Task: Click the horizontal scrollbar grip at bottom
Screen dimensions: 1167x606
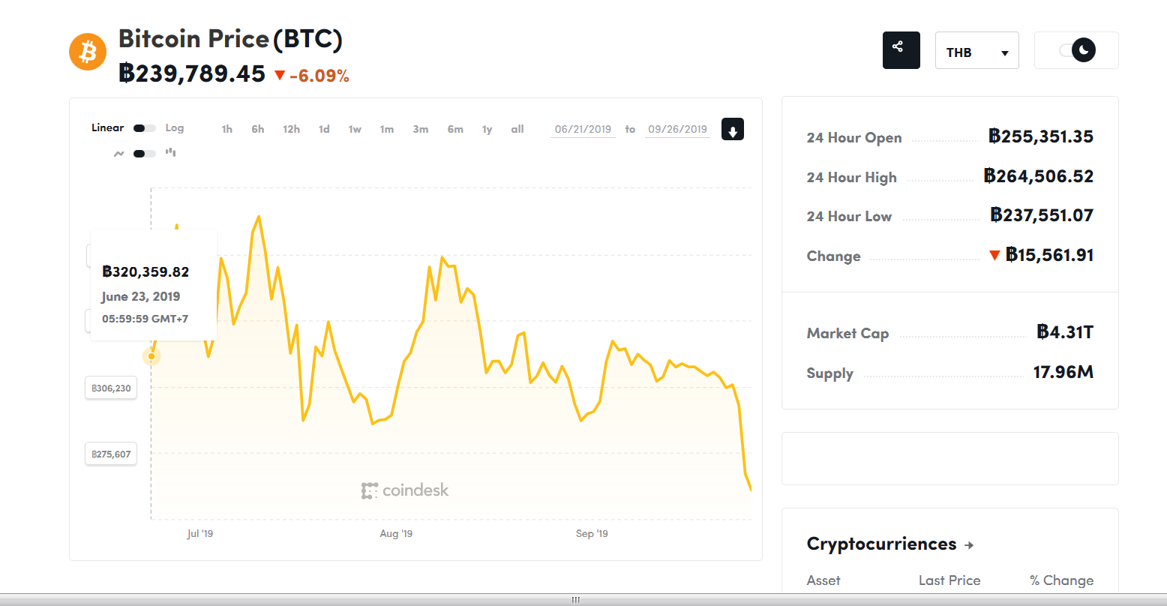Action: click(x=576, y=600)
